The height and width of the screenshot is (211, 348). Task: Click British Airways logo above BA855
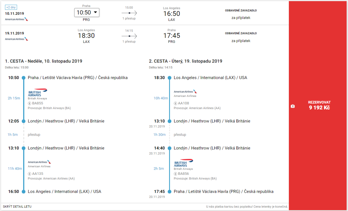37,93
